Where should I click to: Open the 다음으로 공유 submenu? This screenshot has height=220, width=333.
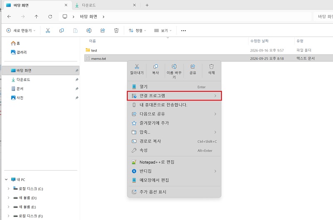point(174,114)
